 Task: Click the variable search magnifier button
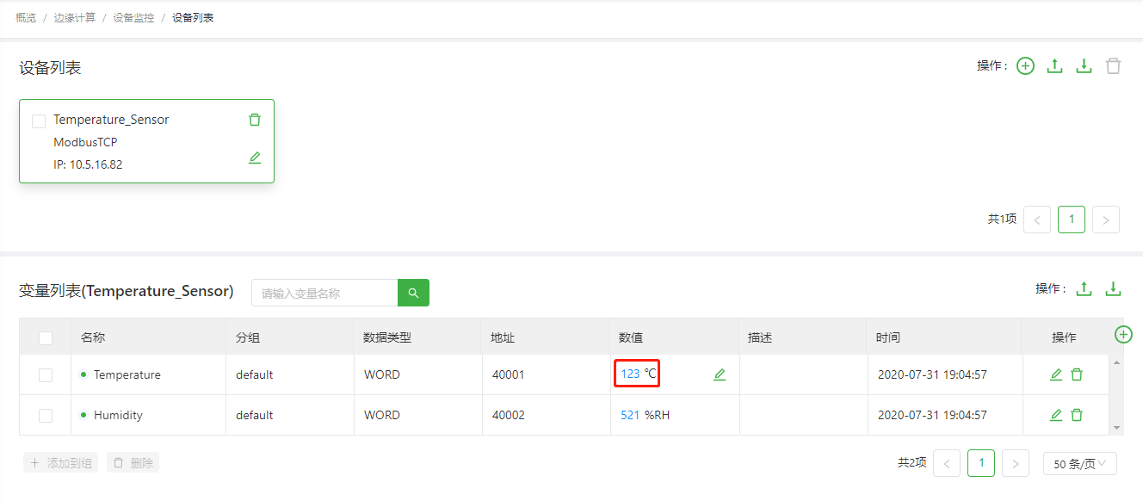tap(413, 293)
